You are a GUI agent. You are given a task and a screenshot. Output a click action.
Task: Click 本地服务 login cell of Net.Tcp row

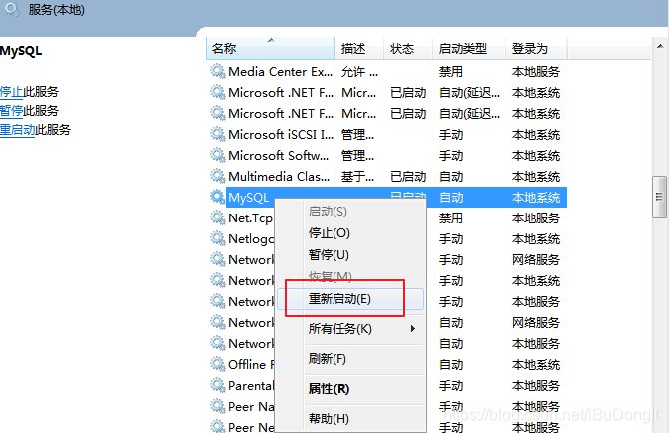[x=536, y=218]
